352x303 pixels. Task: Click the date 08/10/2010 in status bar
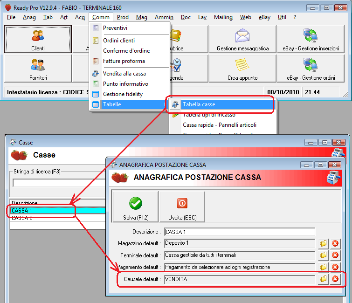(283, 92)
